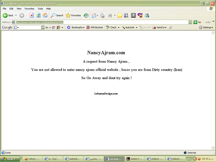Click the Print page icon
The width and height of the screenshot is (216, 162).
pyautogui.click(x=102, y=15)
